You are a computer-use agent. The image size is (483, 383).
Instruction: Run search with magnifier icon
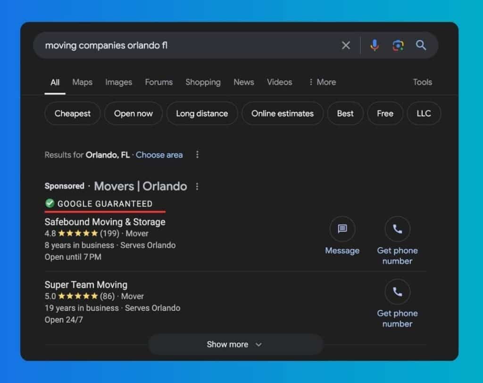421,45
